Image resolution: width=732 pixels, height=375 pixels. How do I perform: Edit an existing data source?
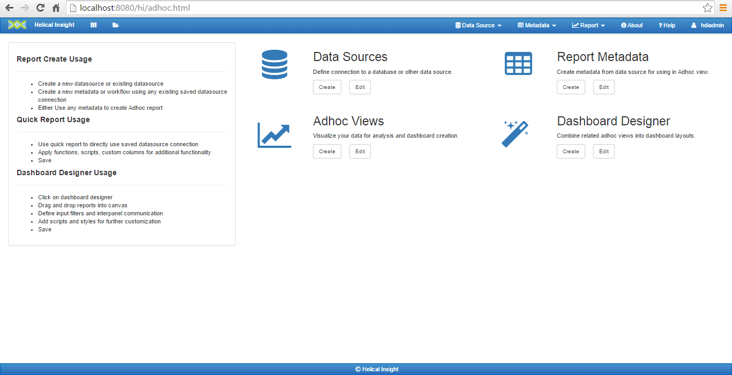(360, 87)
